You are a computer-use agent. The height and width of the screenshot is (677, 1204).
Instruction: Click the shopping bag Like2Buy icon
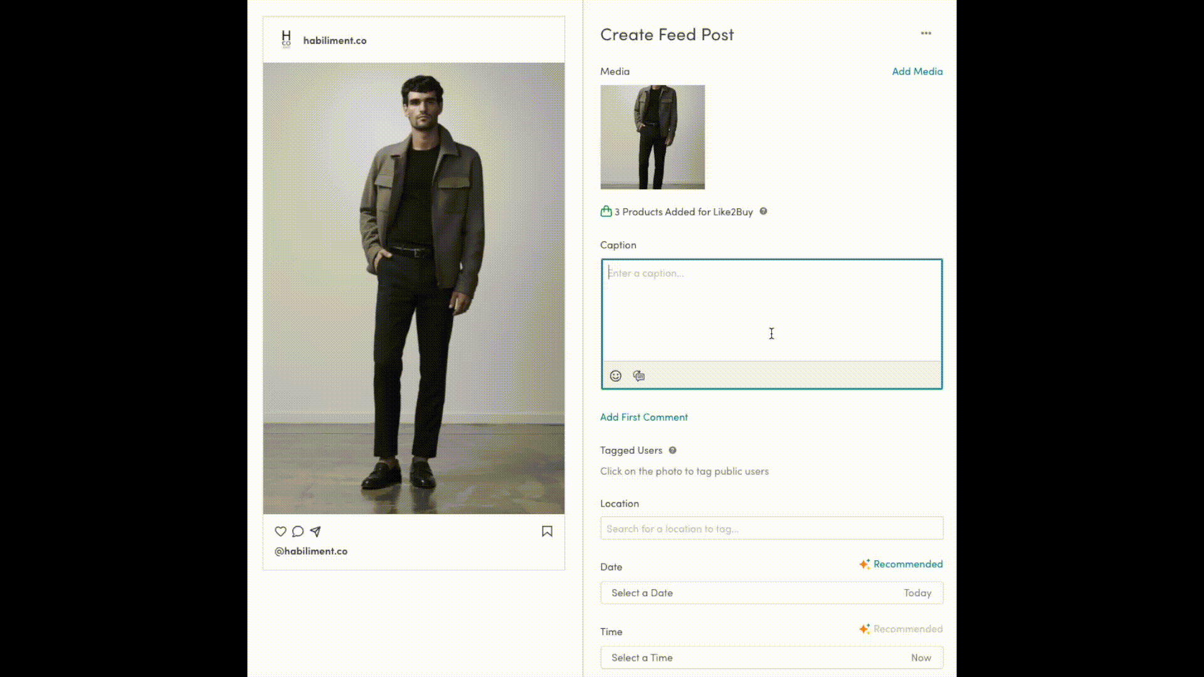(606, 211)
